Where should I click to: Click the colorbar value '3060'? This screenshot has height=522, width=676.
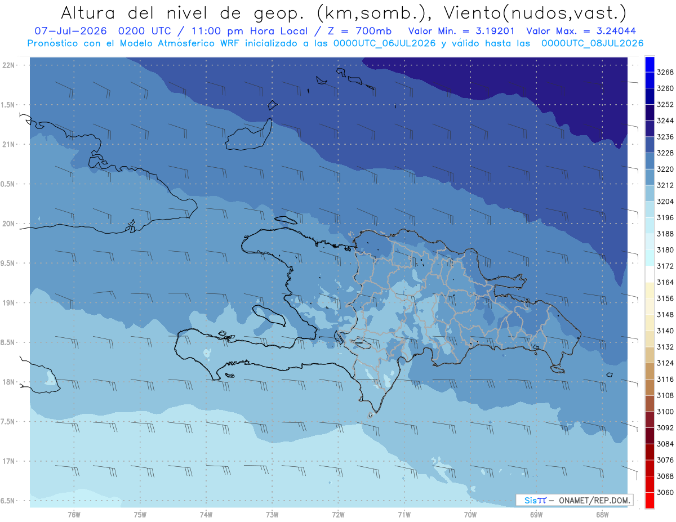665,492
